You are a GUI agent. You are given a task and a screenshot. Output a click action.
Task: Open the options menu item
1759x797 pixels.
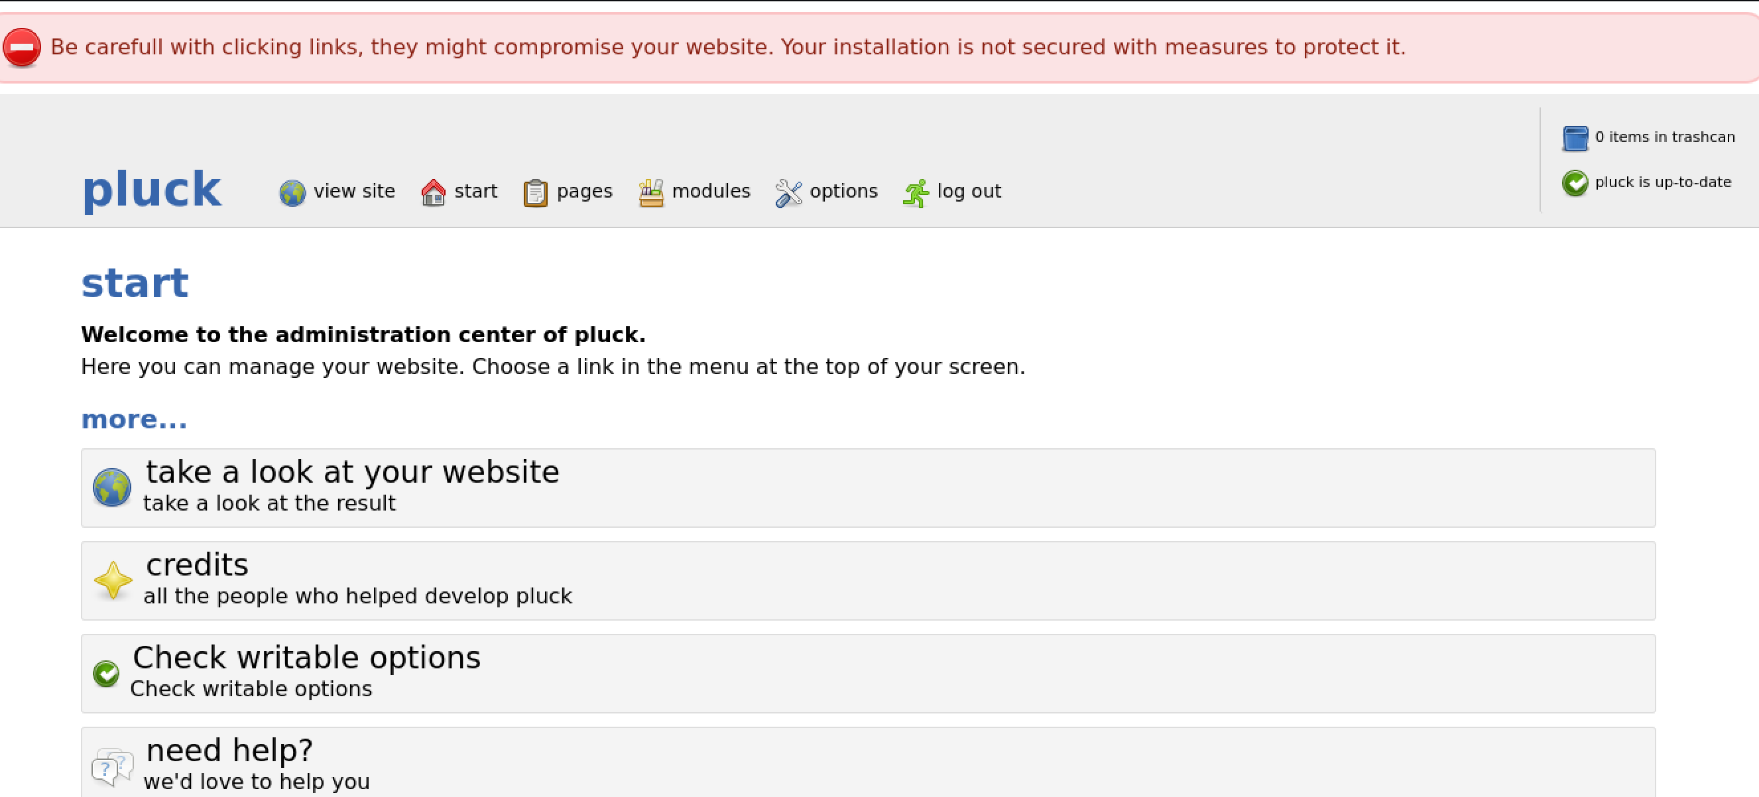(x=843, y=191)
